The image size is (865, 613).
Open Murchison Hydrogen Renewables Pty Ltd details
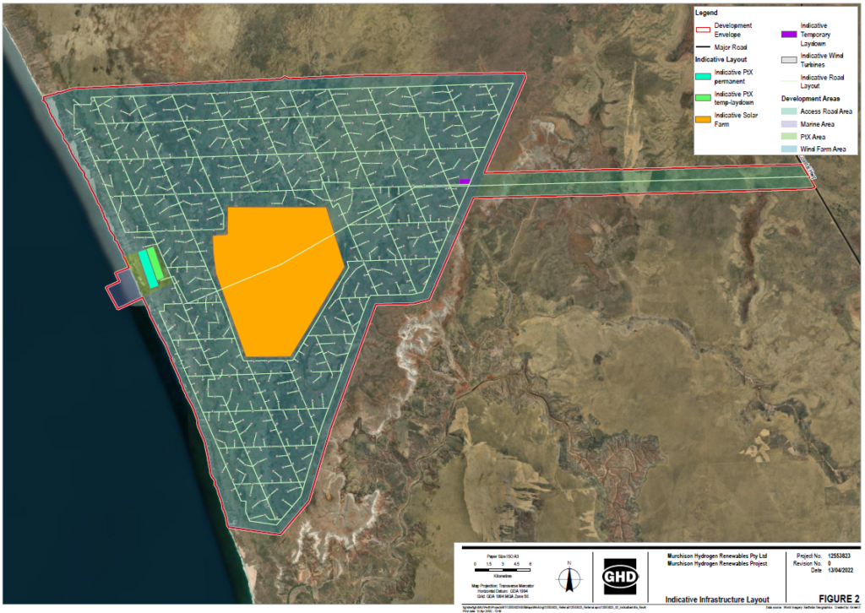(718, 555)
